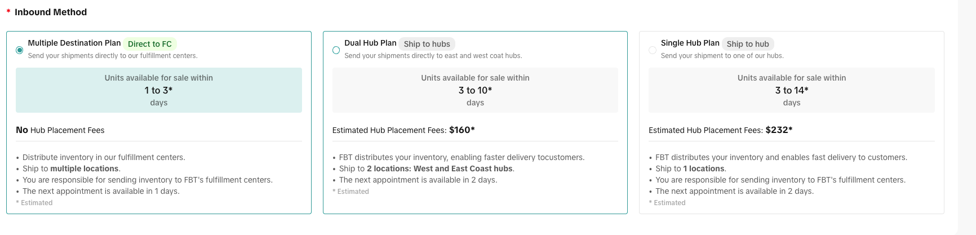The height and width of the screenshot is (235, 976).
Task: Pick the Single Hub Plan radio button
Action: [653, 50]
